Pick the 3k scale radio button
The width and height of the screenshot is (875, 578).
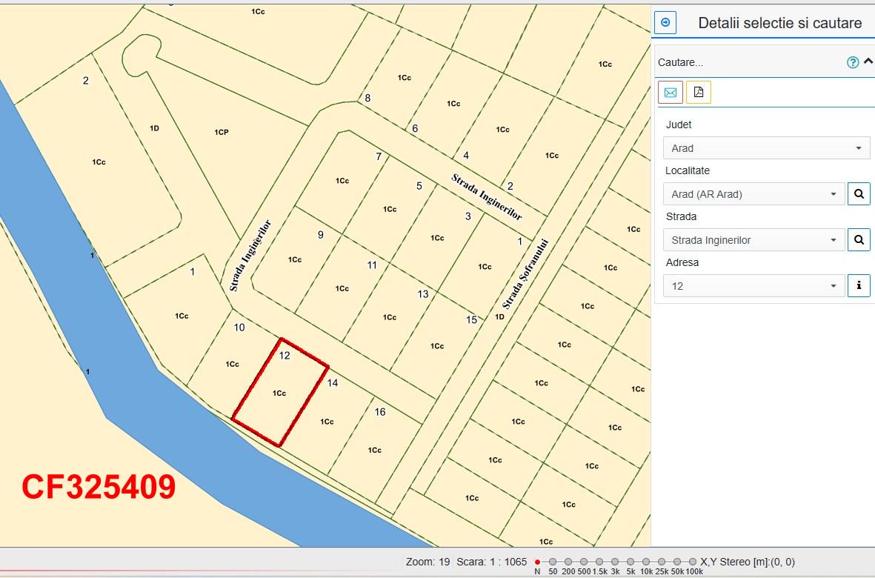(615, 562)
